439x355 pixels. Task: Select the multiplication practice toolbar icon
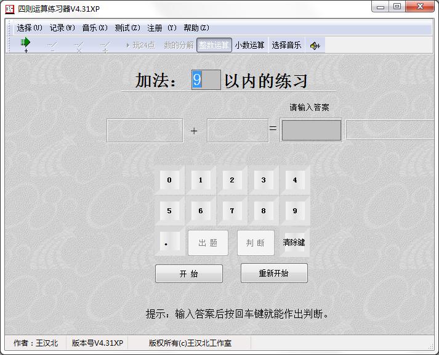tap(79, 45)
